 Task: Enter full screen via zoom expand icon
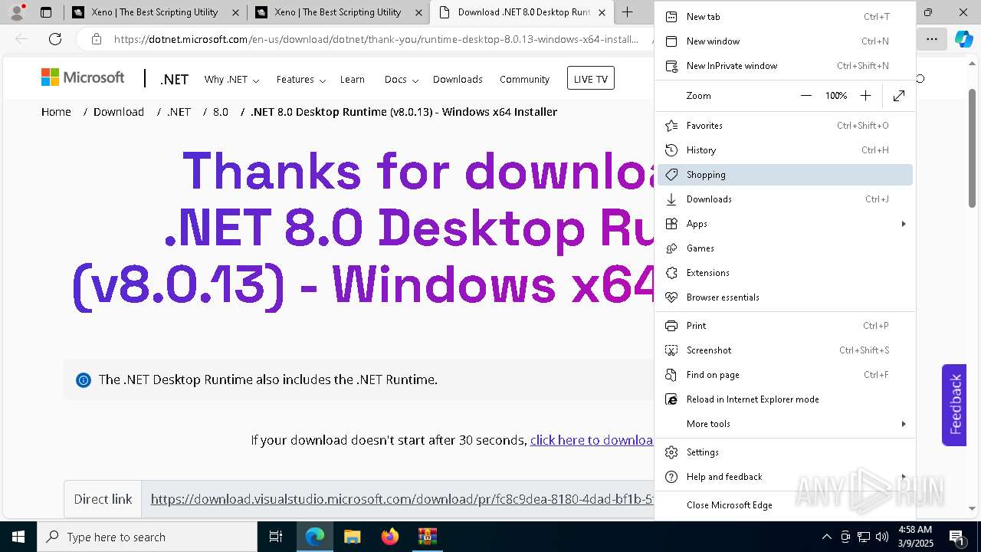coord(899,96)
